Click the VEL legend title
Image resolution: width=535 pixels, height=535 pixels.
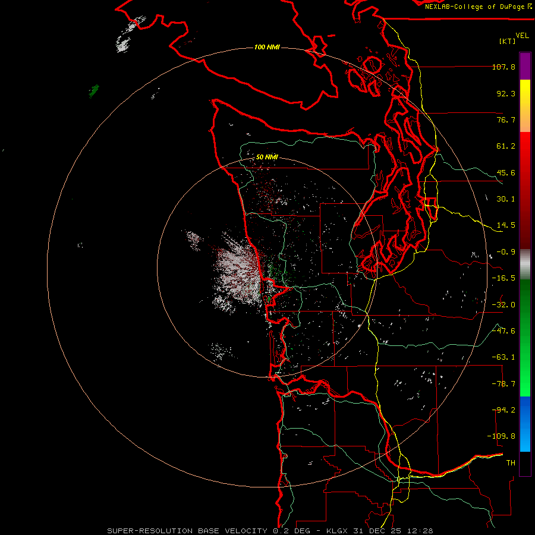pos(522,36)
